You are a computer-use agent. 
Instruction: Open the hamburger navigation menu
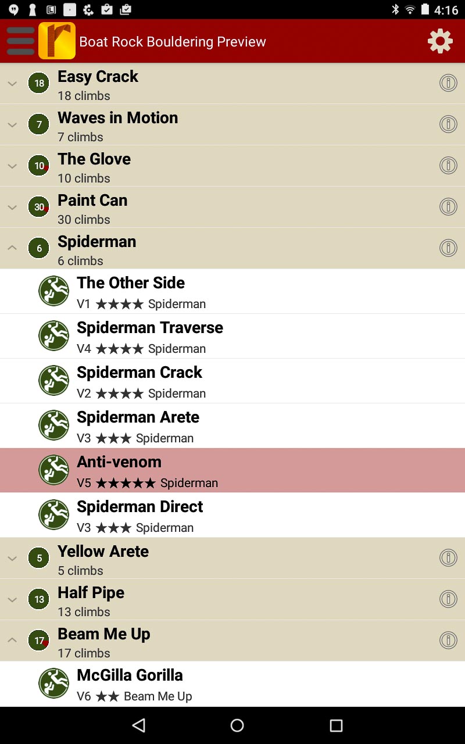click(x=20, y=41)
